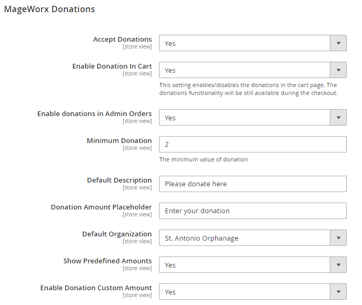Click the Donation Amount Placeholder field
Image resolution: width=362 pixels, height=305 pixels.
coord(253,211)
